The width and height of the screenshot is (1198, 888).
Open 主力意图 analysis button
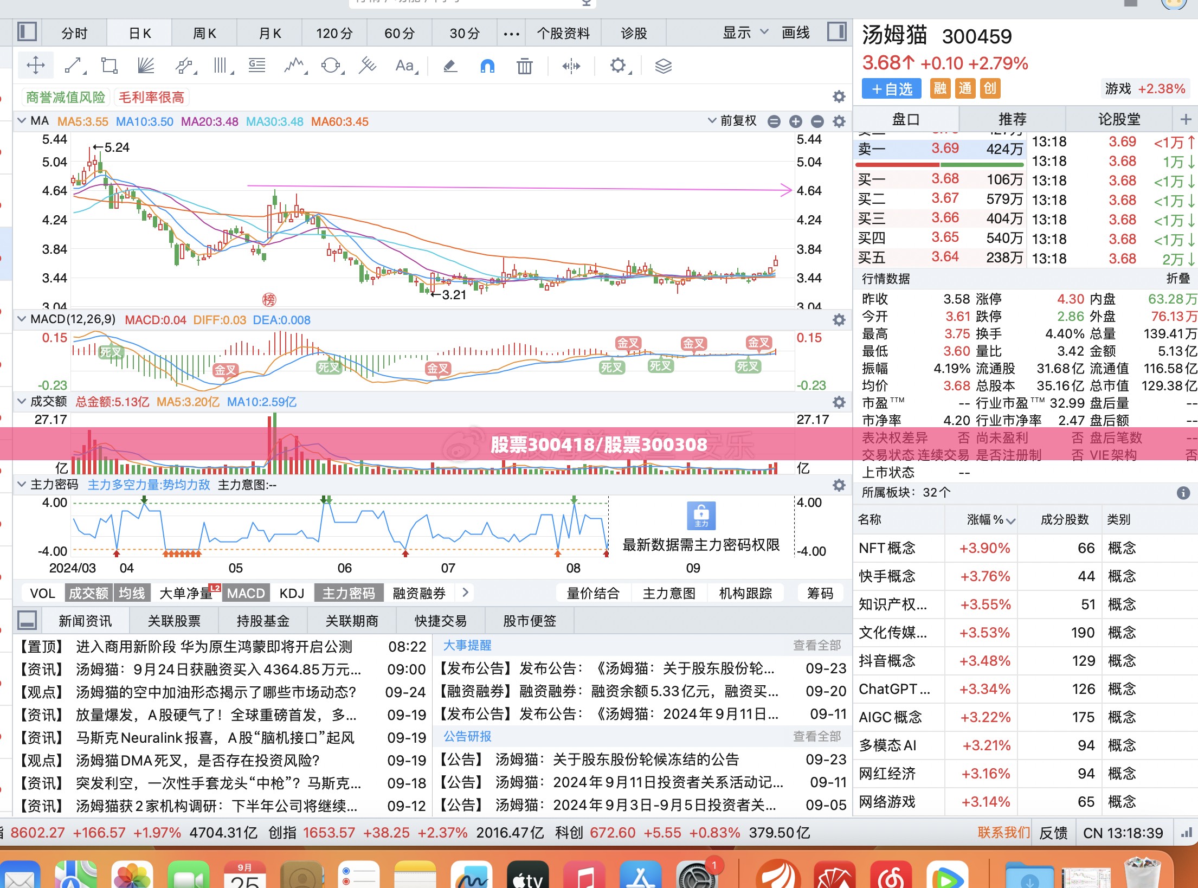point(669,593)
